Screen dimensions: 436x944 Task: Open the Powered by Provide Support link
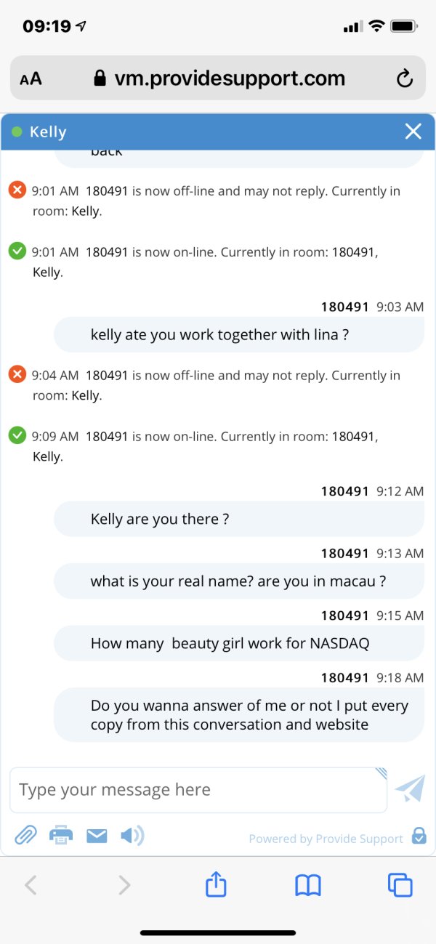click(x=326, y=839)
